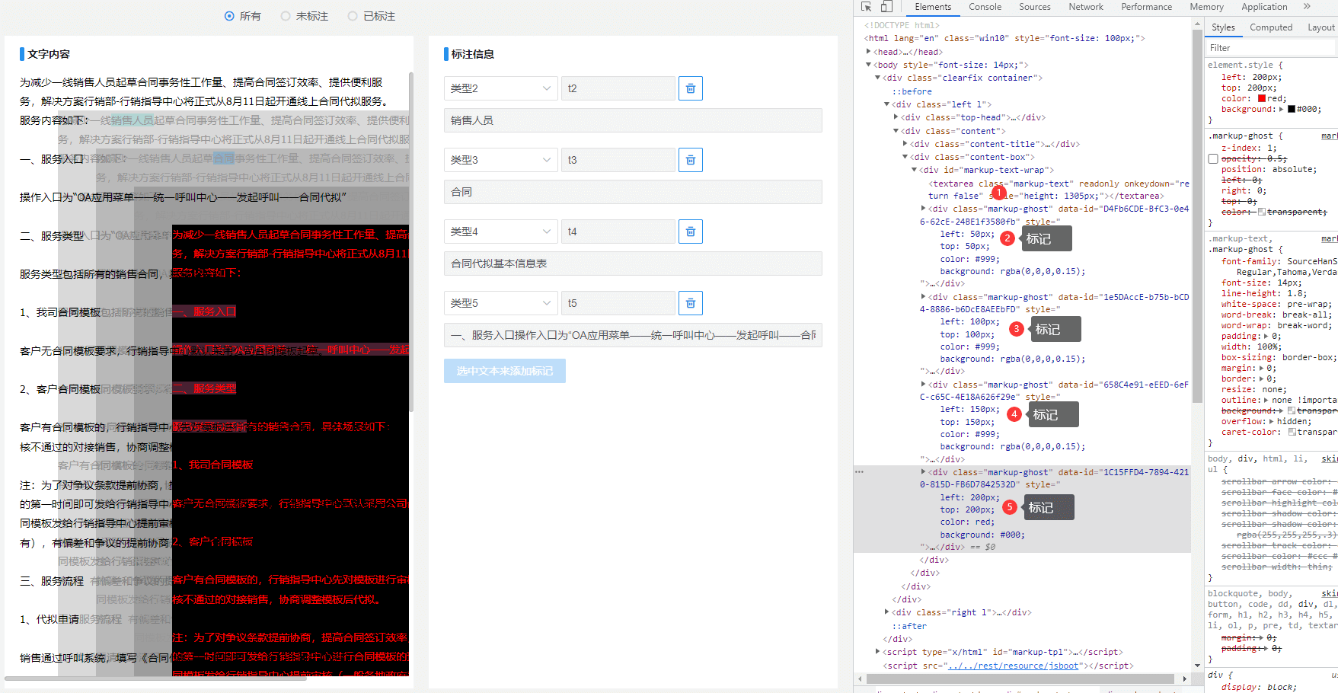
Task: Delete the 类型4 annotation with its trash icon
Action: click(691, 232)
